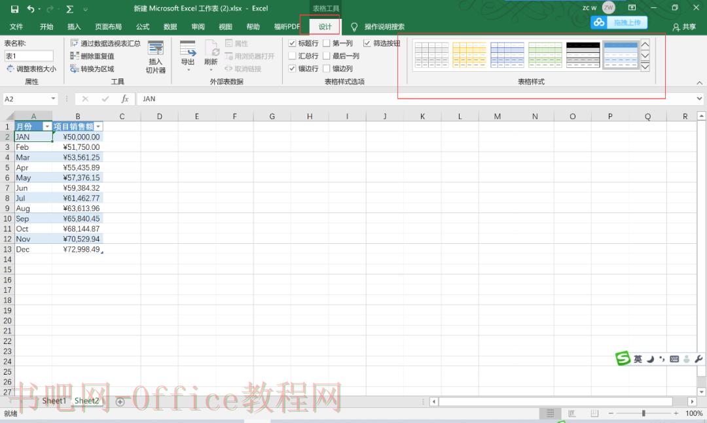Click the select-all corner of the grid
This screenshot has height=423, width=707.
pyautogui.click(x=7, y=116)
